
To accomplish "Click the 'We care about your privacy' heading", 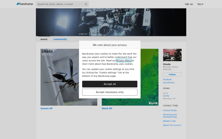I will coord(110,45).
